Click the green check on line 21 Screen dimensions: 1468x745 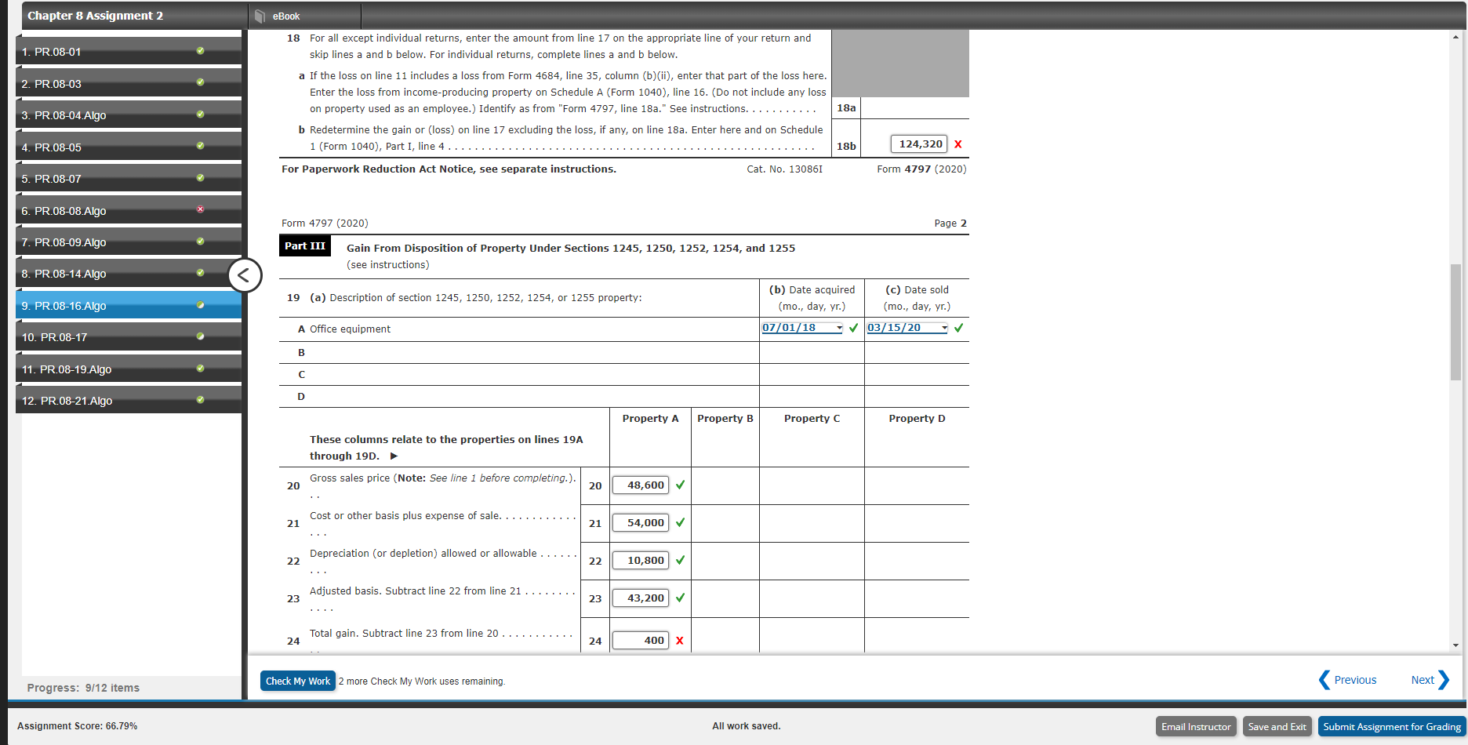[680, 522]
